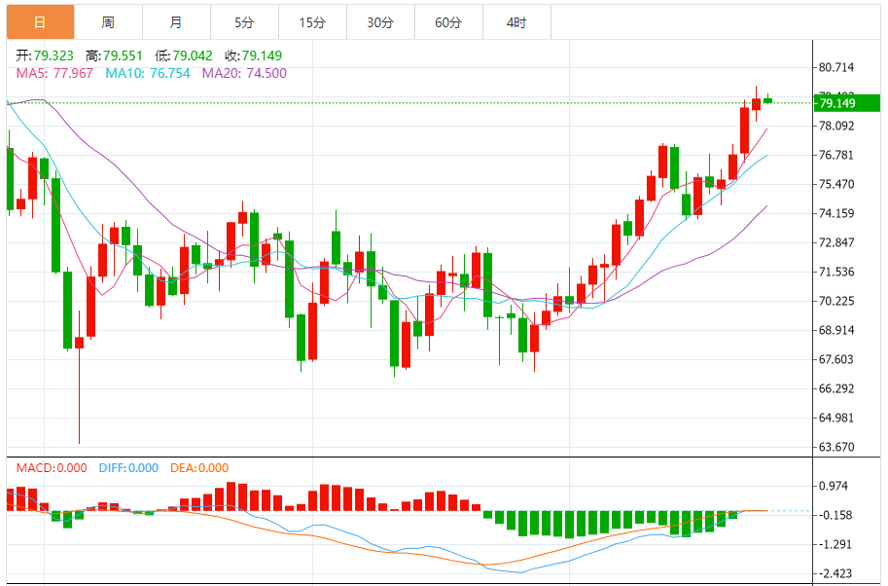The width and height of the screenshot is (888, 586).
Task: Select the 日 daily chart tab
Action: coord(40,22)
